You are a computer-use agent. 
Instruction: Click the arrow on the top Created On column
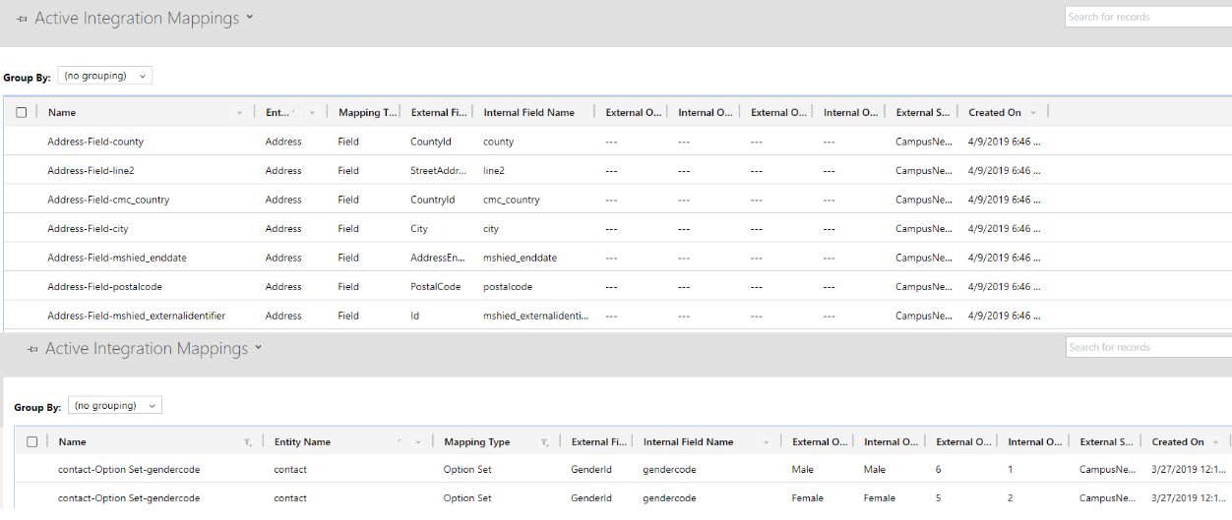coord(1033,113)
